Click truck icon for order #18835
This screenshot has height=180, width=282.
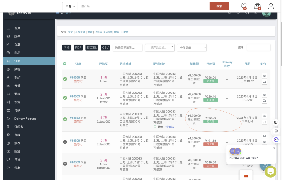pyautogui.click(x=264, y=101)
